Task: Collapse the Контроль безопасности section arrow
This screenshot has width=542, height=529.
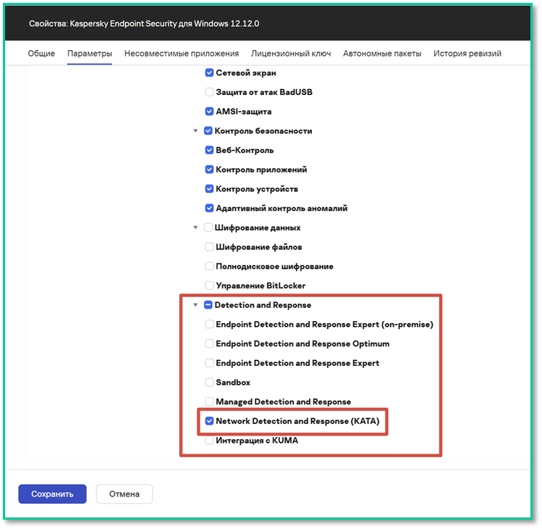Action: click(x=195, y=131)
